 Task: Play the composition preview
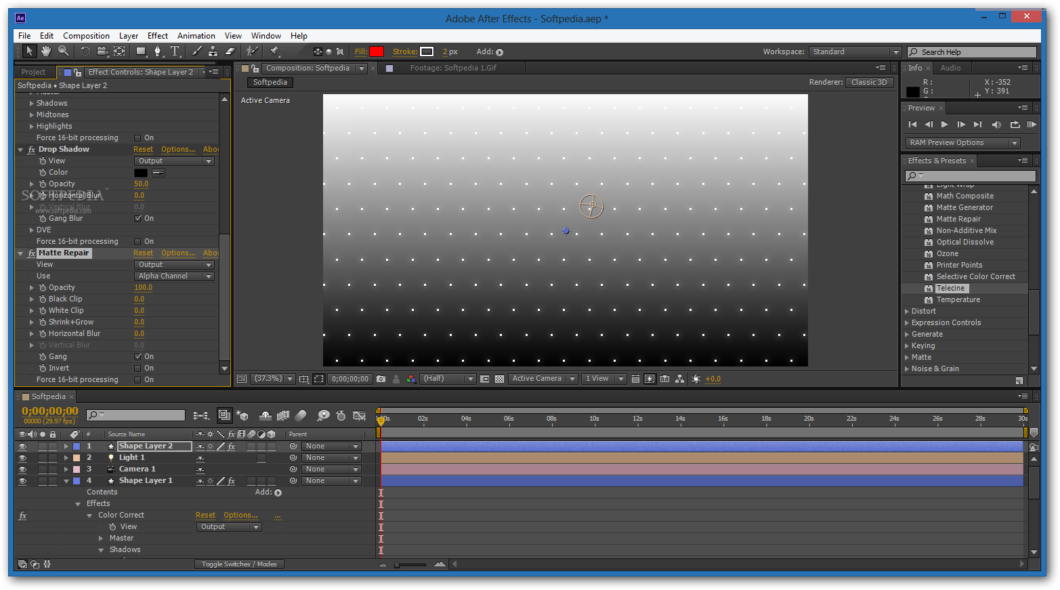pos(945,125)
